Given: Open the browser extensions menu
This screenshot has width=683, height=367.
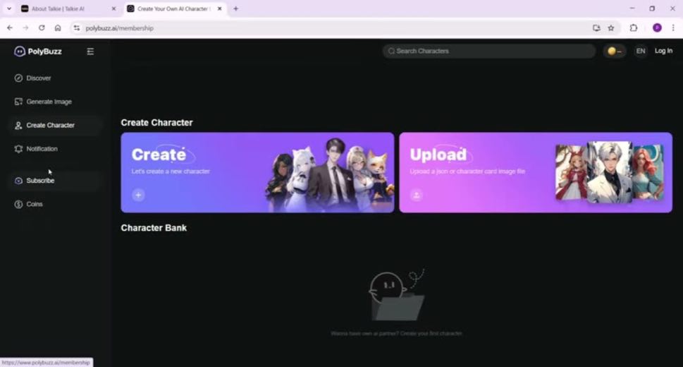Looking at the screenshot, I should coord(634,28).
